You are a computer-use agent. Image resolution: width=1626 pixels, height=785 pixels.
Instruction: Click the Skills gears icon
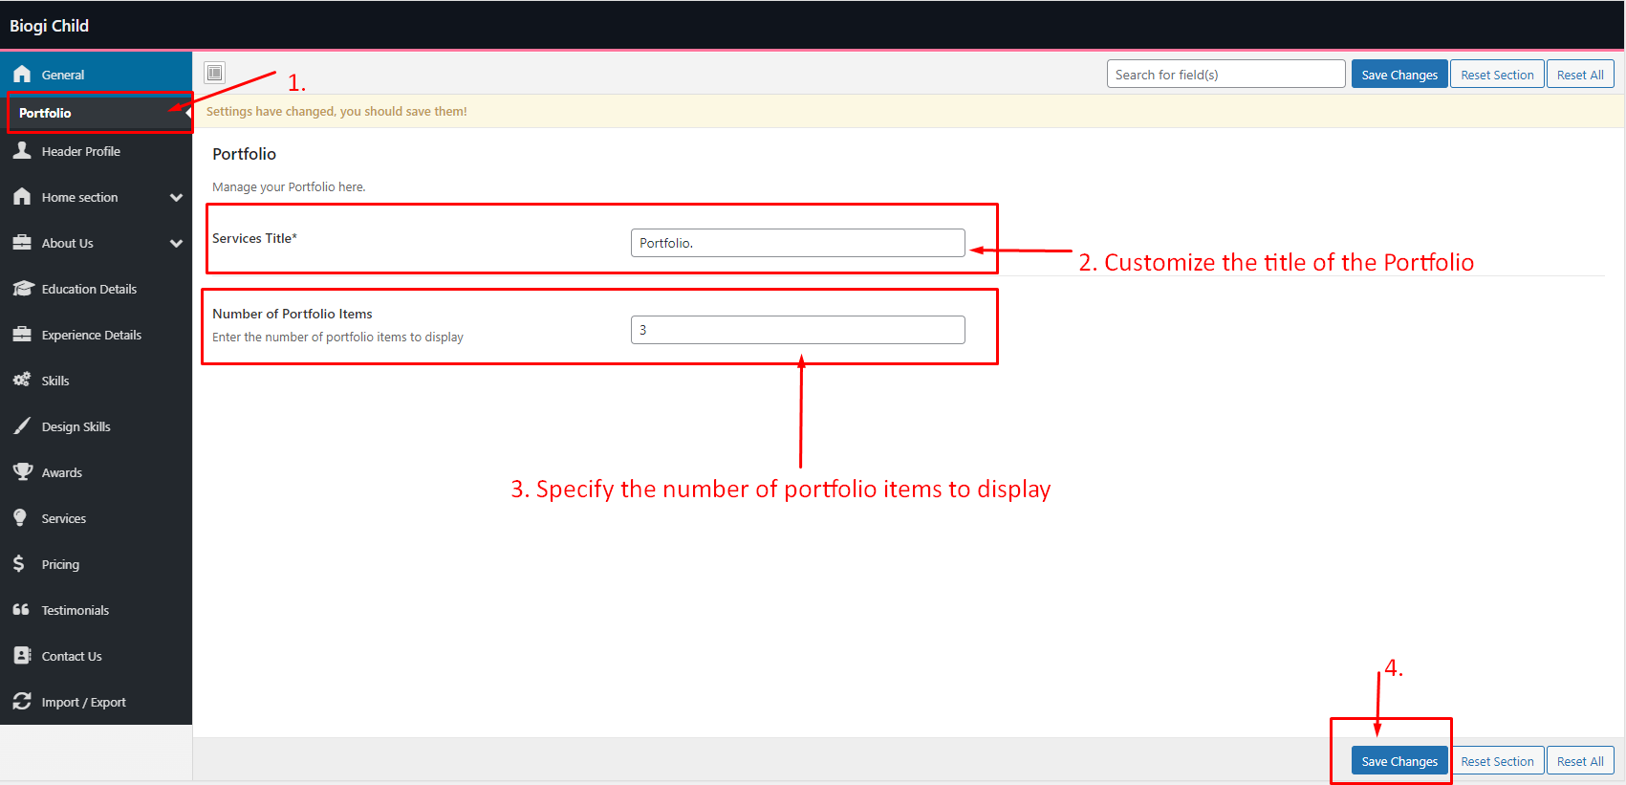[22, 381]
